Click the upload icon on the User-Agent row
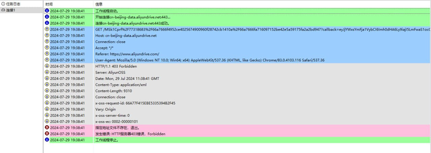431x153 pixels. [47, 60]
